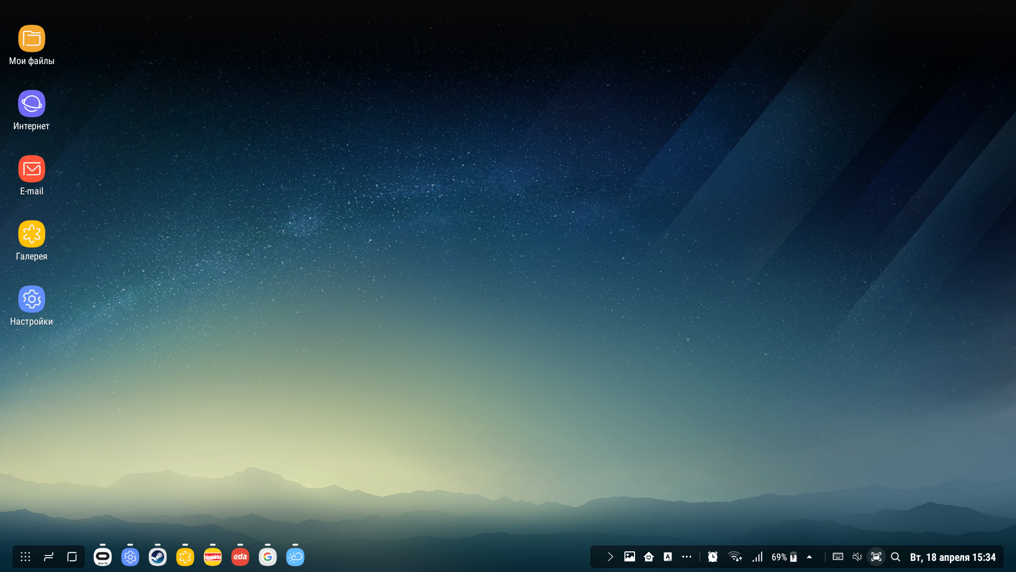Viewport: 1016px width, 572px height.
Task: Click the date and time Вт, 18 апреля 15:34
Action: pos(953,557)
